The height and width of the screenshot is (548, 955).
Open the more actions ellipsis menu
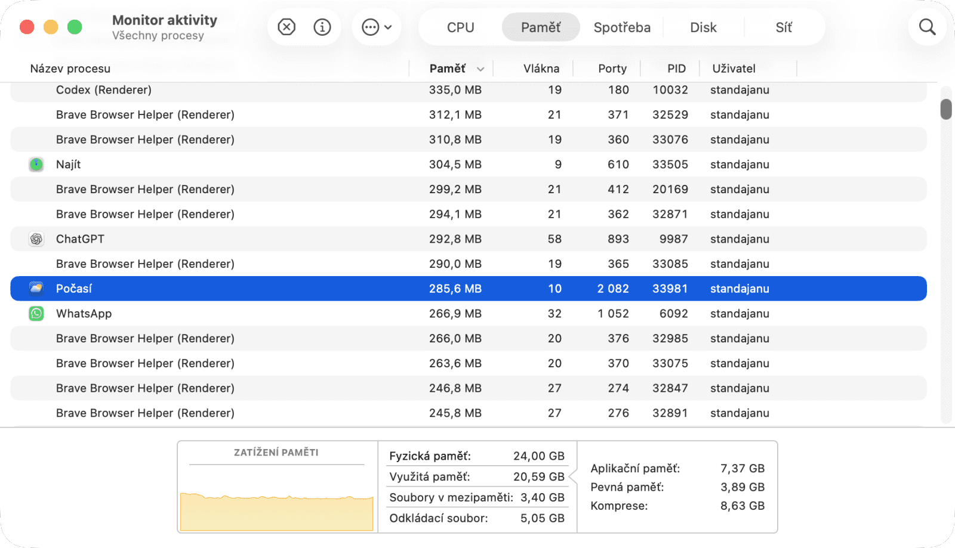pos(377,27)
